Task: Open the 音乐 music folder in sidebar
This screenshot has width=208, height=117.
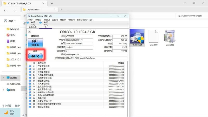Action: 11,35
